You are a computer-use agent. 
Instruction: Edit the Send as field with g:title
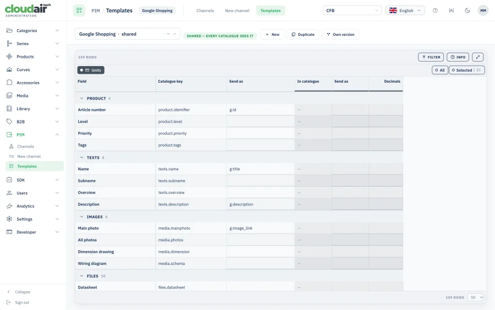(x=261, y=169)
